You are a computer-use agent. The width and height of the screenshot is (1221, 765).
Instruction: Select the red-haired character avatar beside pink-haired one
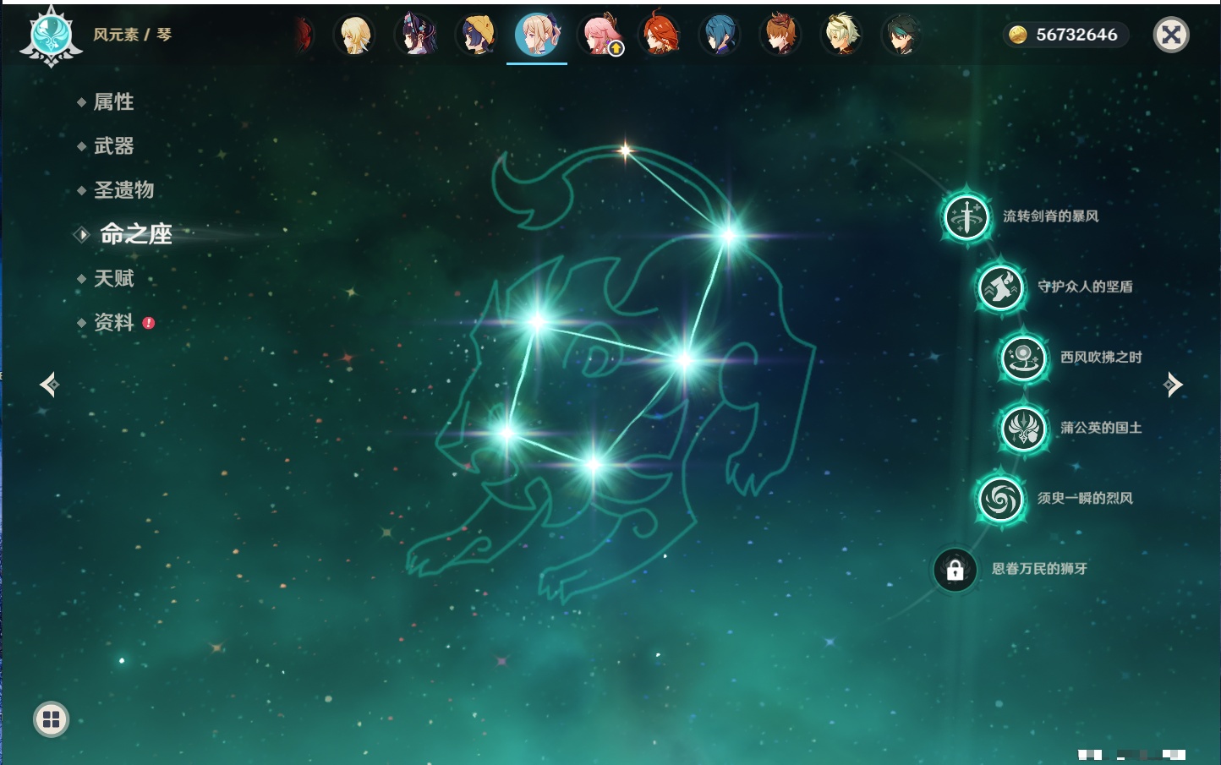[x=660, y=35]
